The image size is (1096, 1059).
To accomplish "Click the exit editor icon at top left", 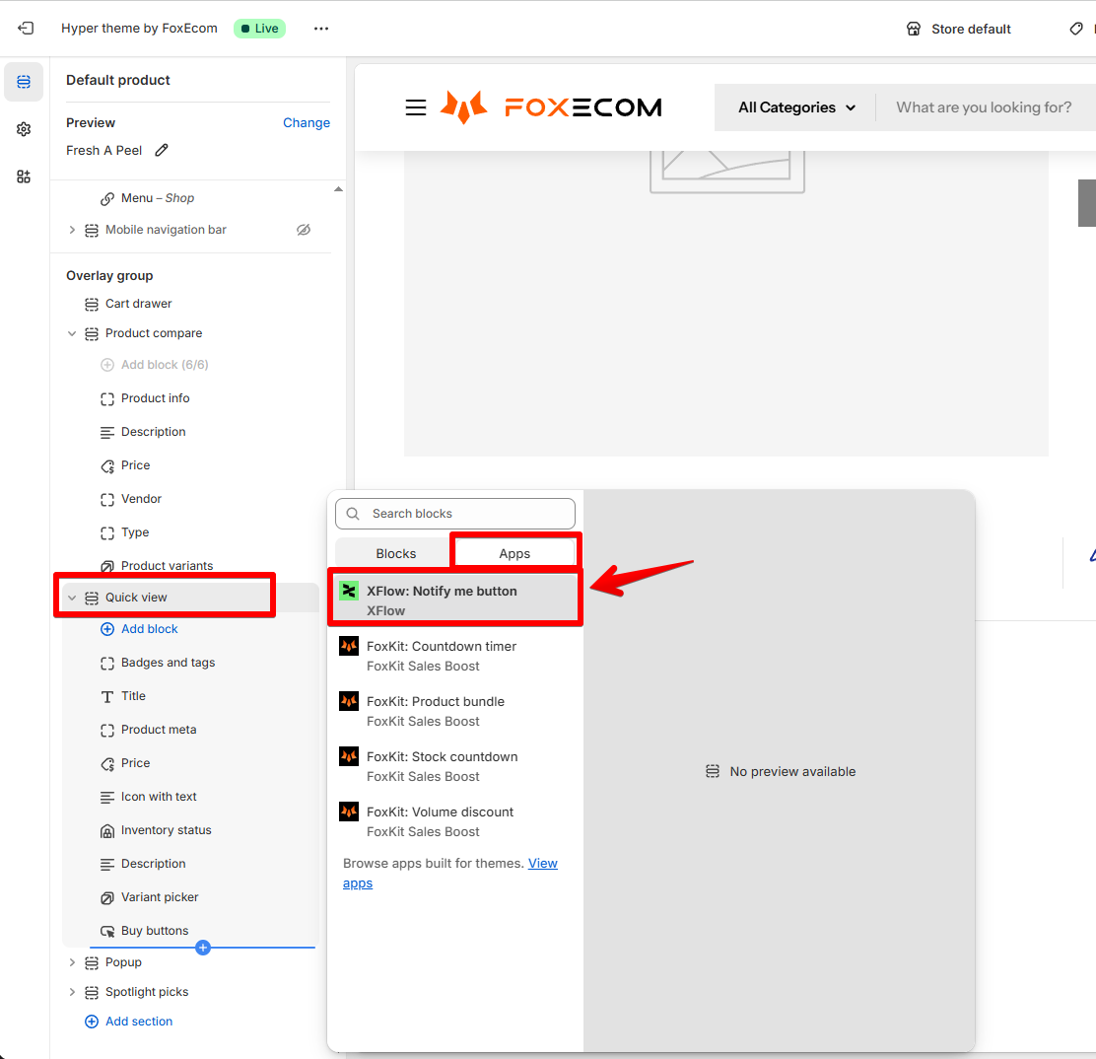I will 26,29.
